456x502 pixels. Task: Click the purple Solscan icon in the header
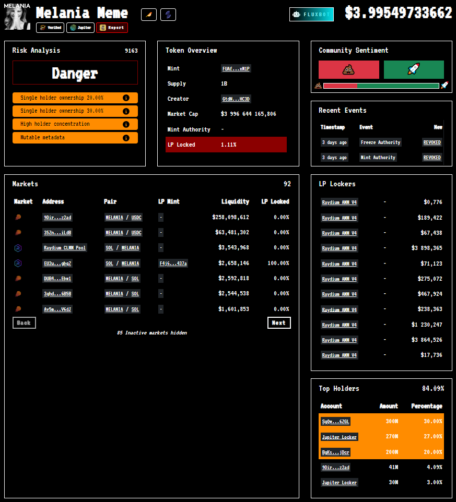click(168, 15)
